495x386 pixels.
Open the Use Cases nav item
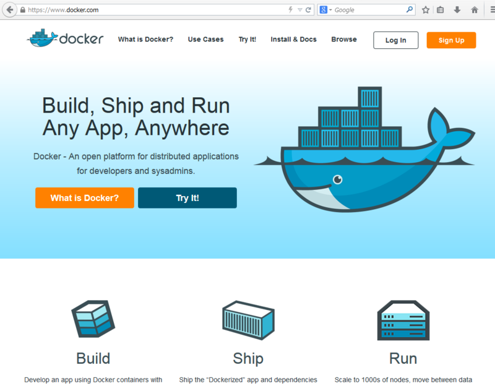(206, 40)
